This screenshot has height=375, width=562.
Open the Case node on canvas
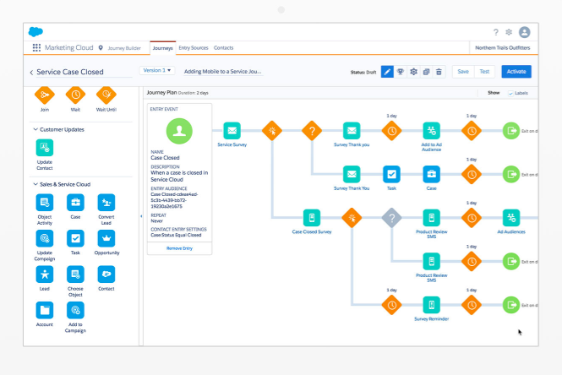[431, 175]
